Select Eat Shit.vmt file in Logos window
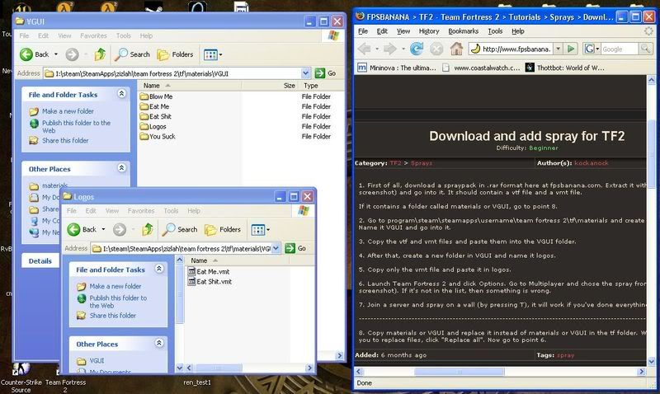The width and height of the screenshot is (660, 394). 210,282
